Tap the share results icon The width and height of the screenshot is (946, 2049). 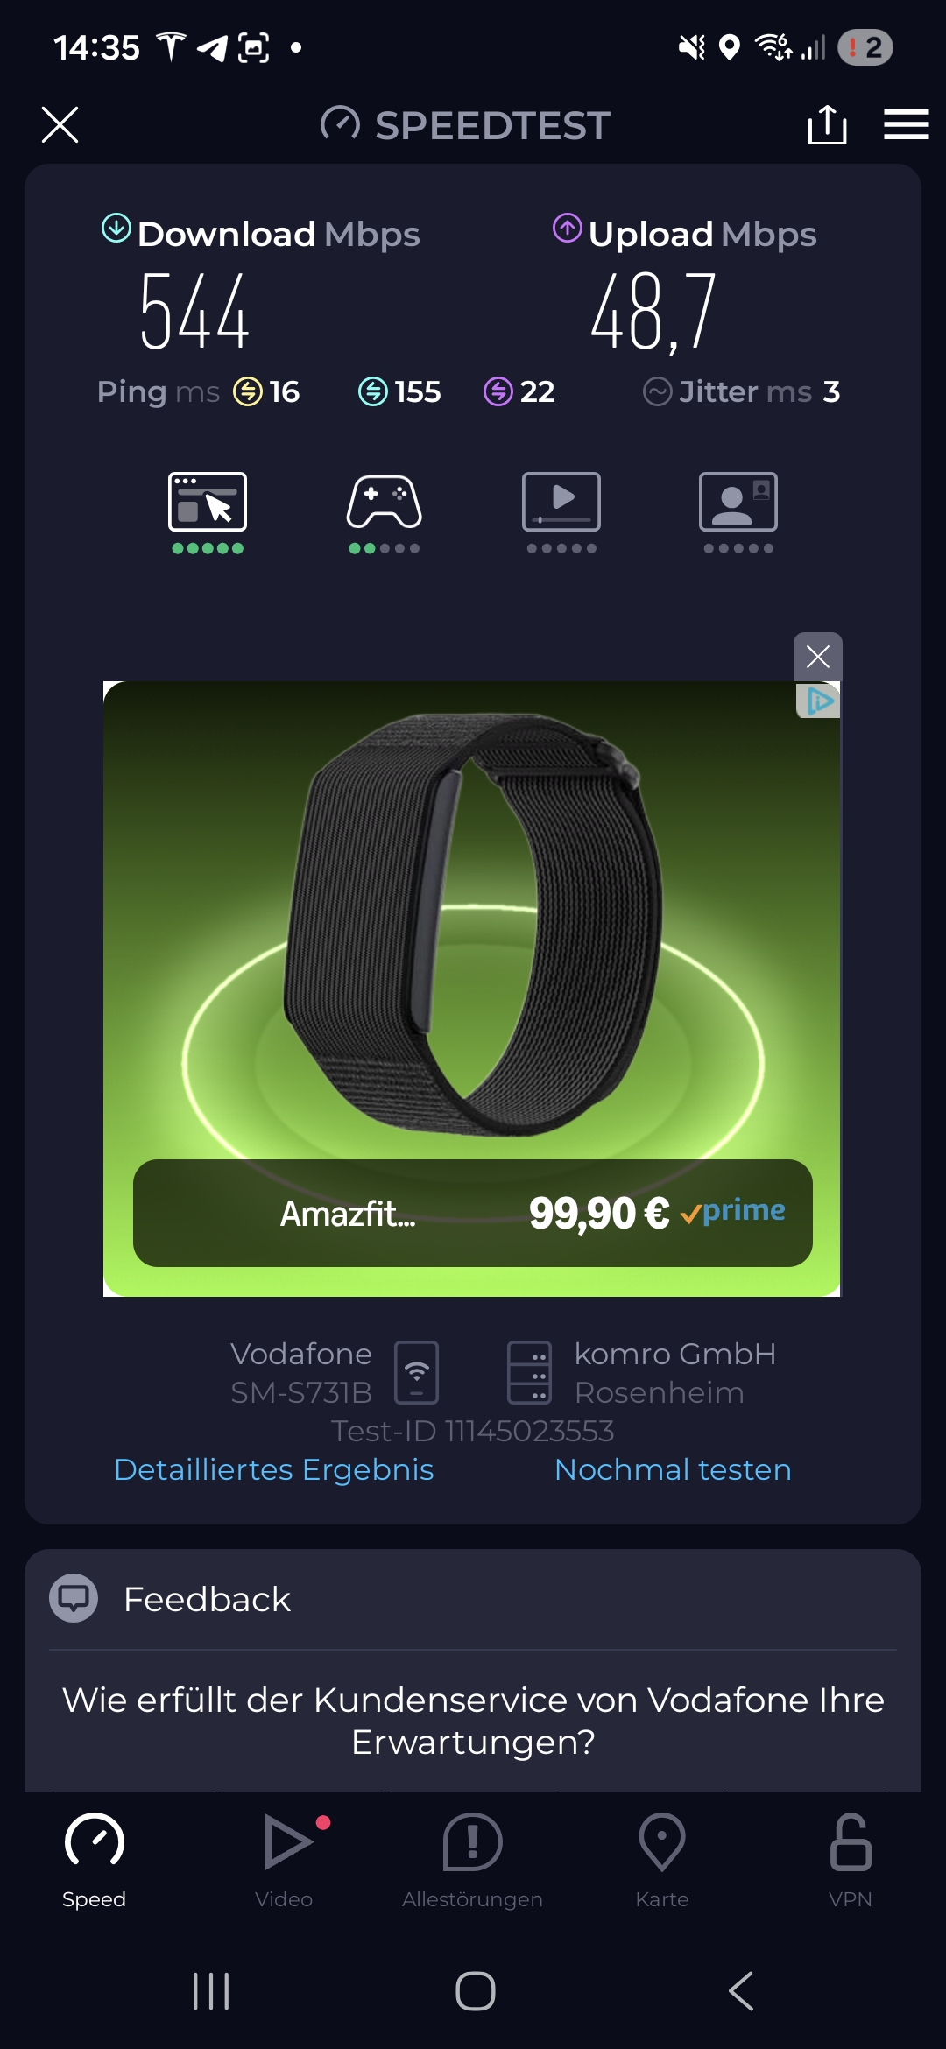point(827,124)
